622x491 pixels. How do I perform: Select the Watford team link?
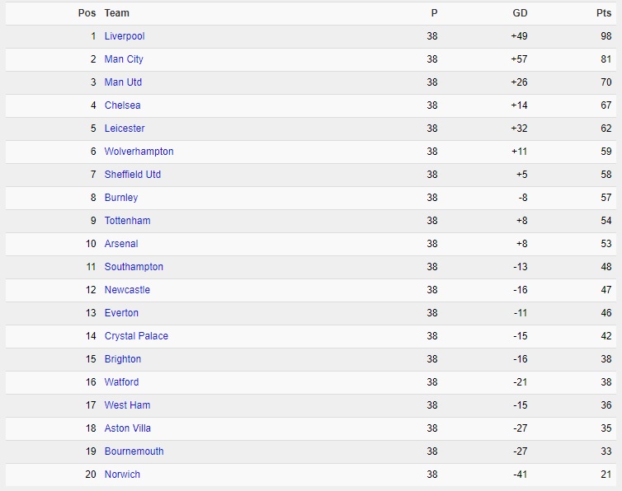(x=121, y=382)
